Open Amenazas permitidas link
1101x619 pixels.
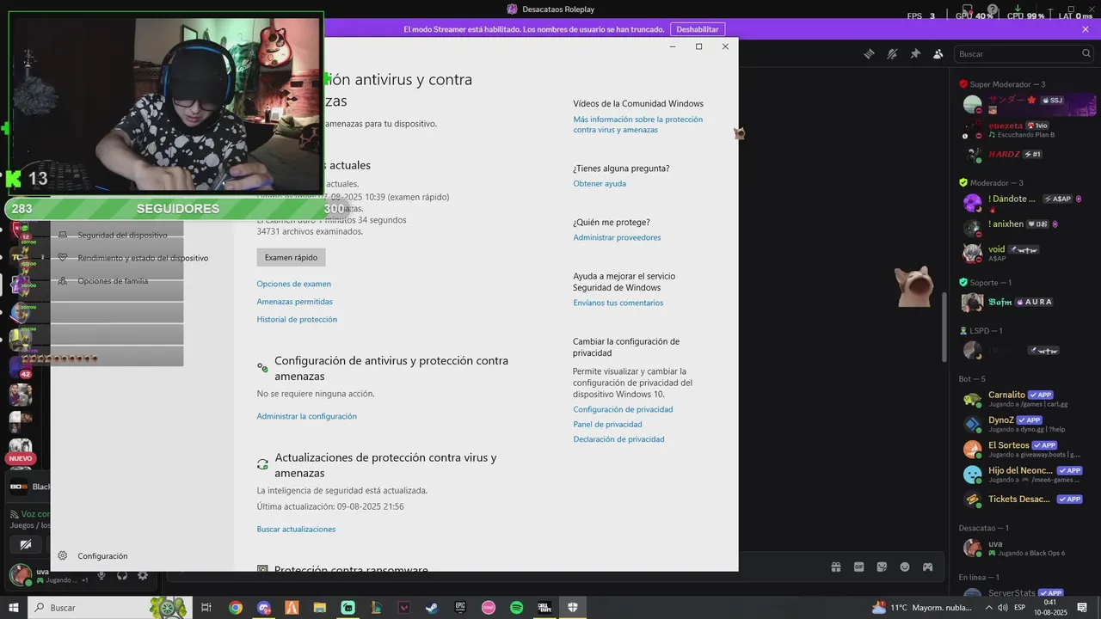294,302
